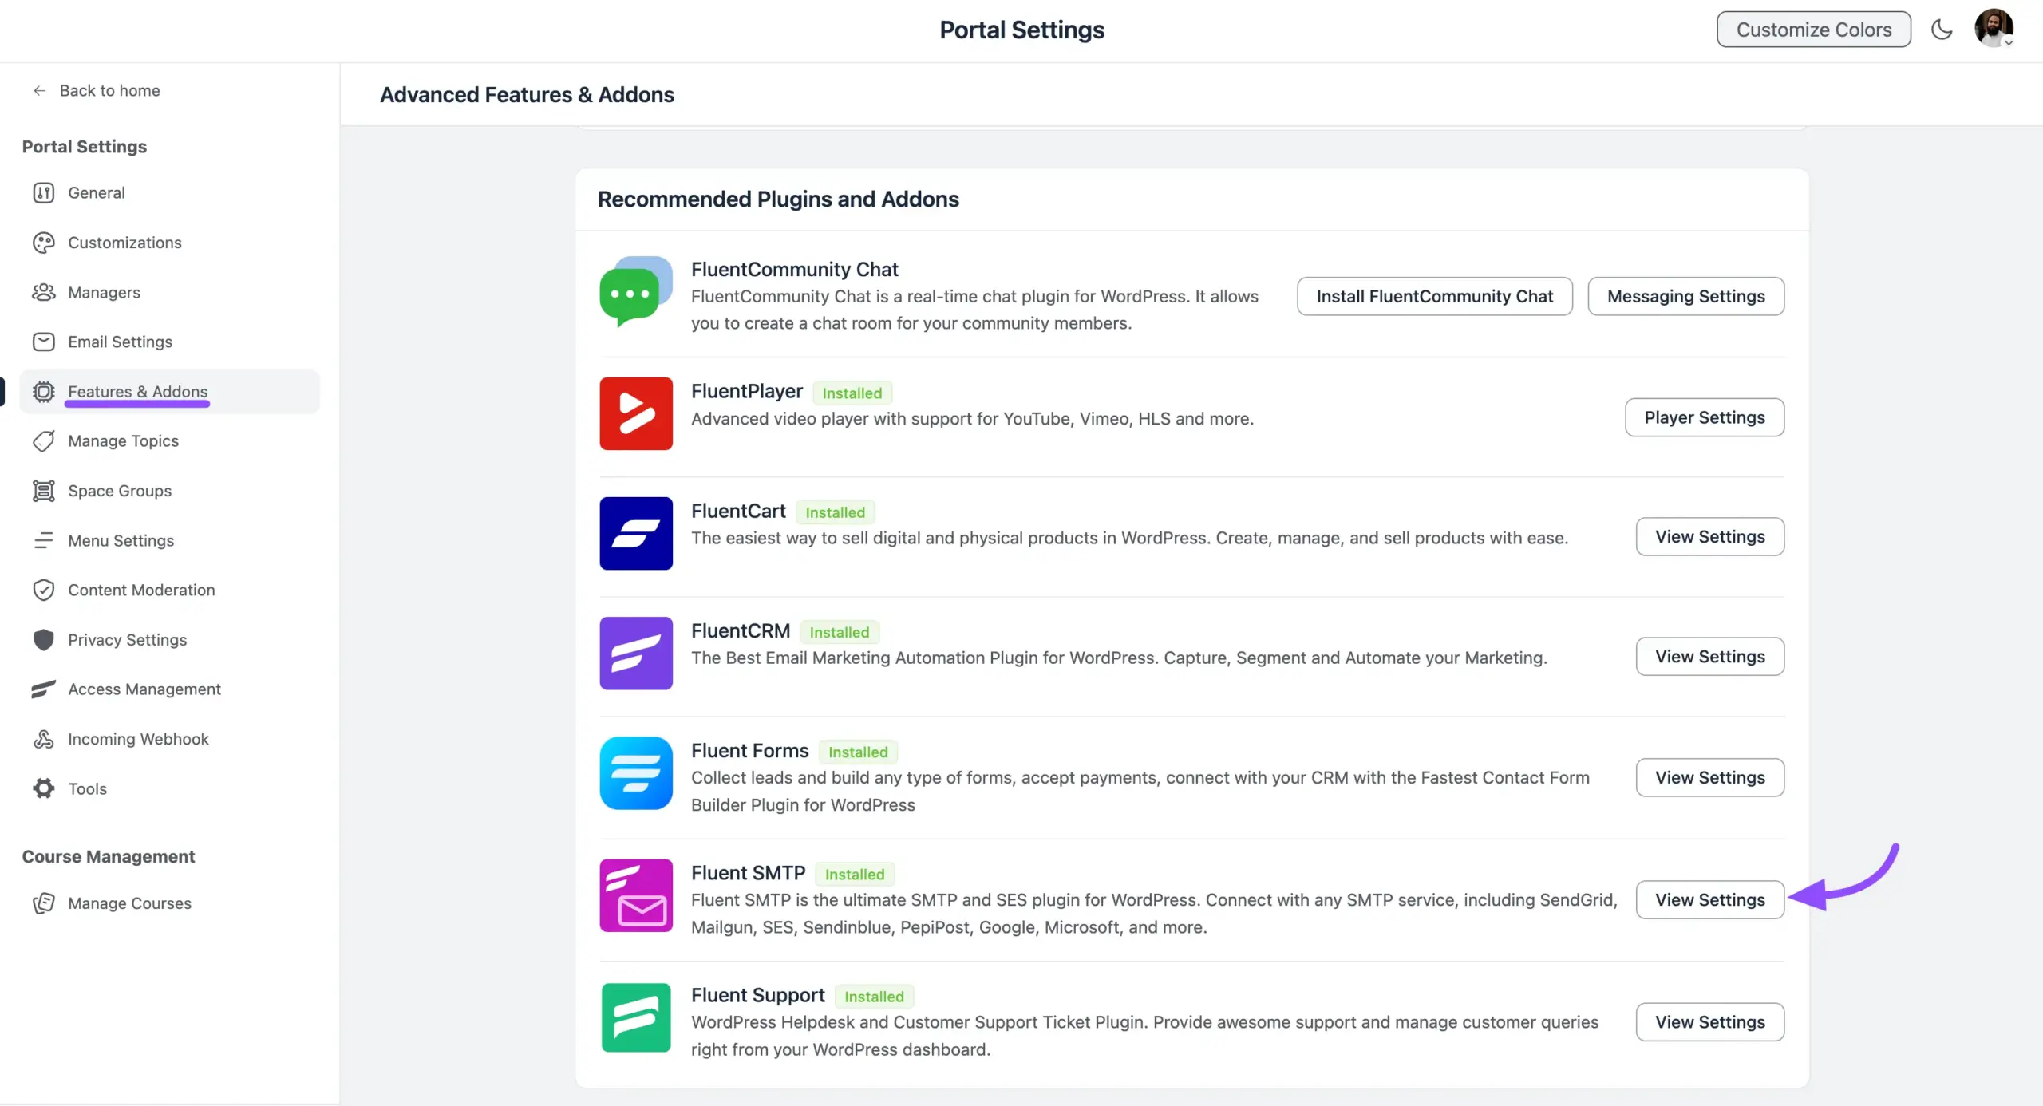Click View Settings for FluentCRM
The height and width of the screenshot is (1106, 2043).
pyautogui.click(x=1709, y=657)
